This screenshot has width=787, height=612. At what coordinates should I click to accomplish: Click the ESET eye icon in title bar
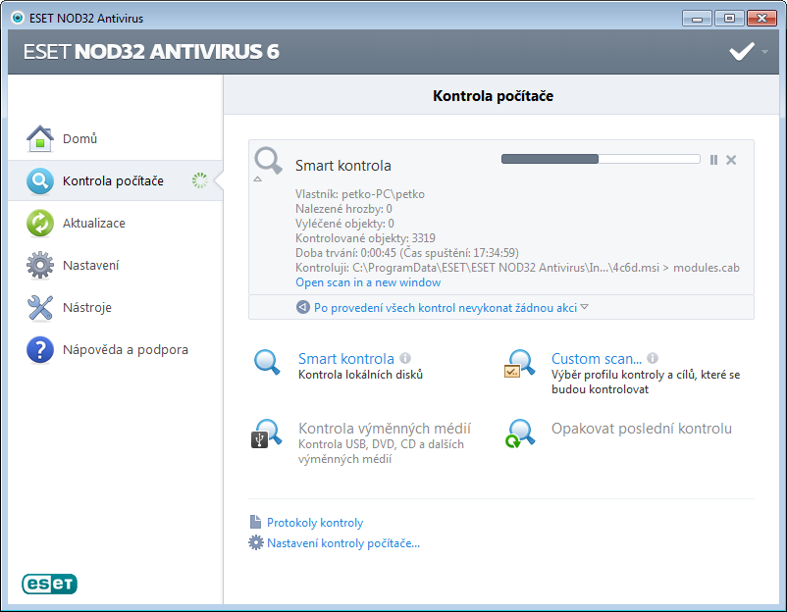tap(18, 18)
